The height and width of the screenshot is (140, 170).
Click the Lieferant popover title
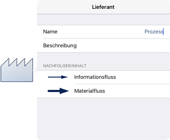click(x=103, y=7)
